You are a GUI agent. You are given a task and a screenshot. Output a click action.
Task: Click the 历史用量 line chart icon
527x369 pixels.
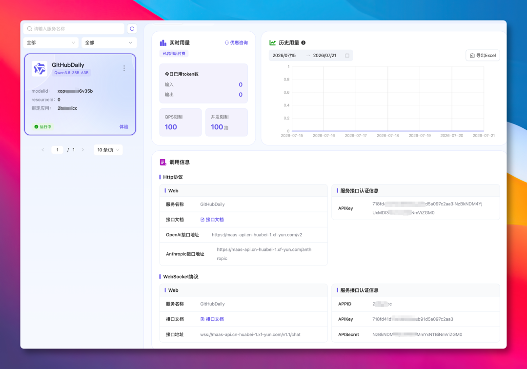click(273, 42)
